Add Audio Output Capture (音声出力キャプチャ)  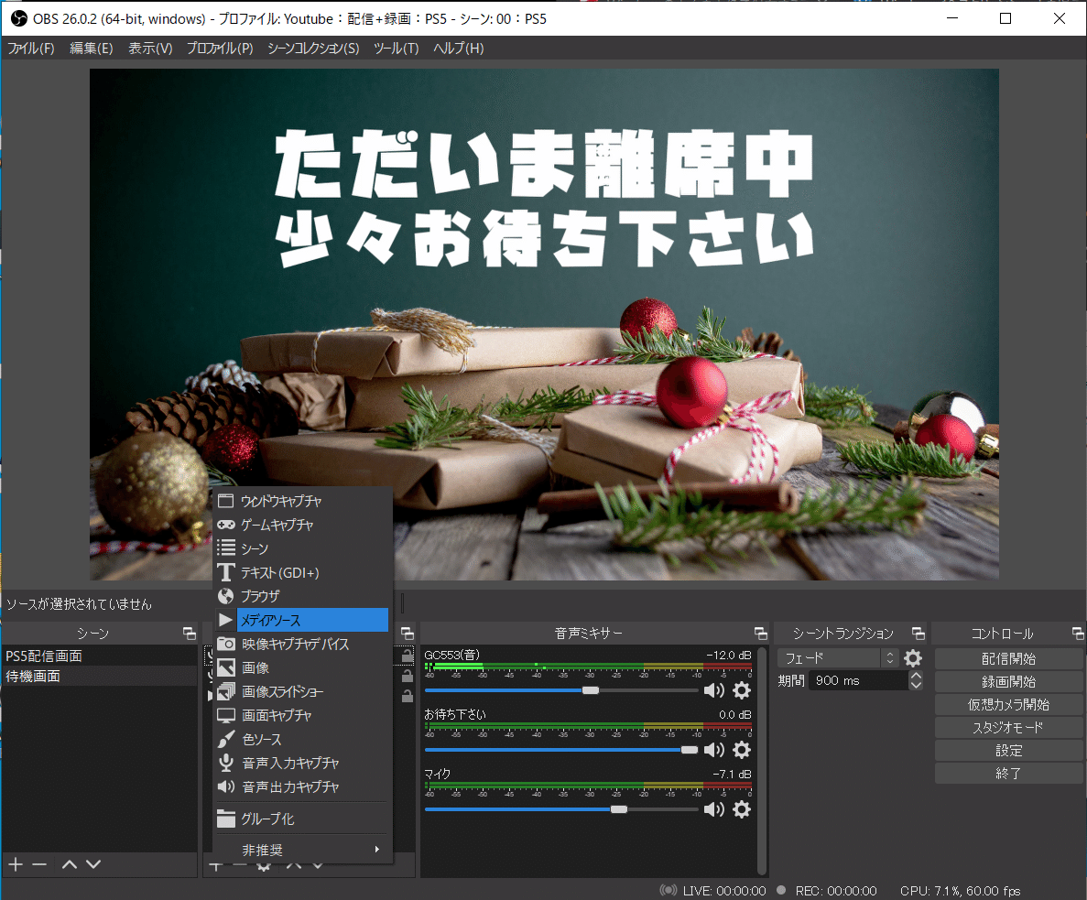(302, 787)
